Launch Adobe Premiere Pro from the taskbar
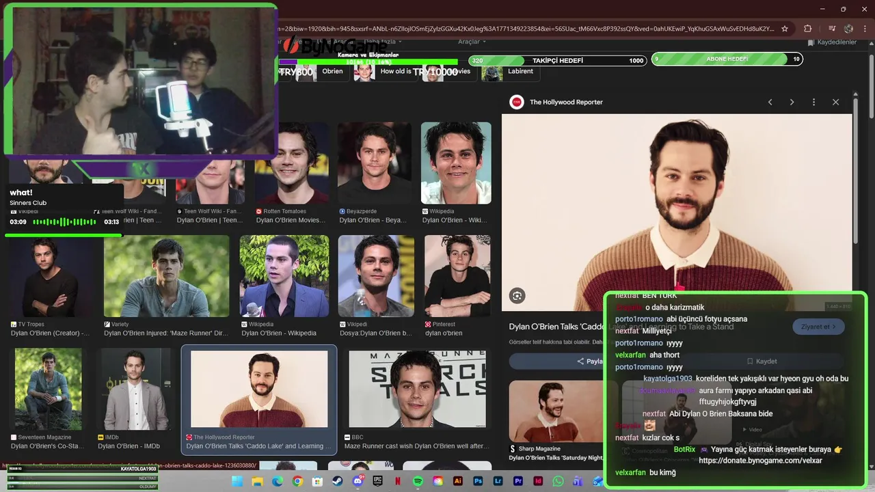The image size is (875, 492). click(518, 481)
